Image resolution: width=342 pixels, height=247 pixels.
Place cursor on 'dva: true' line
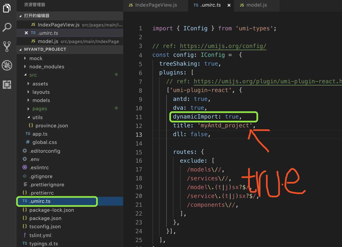coord(190,108)
